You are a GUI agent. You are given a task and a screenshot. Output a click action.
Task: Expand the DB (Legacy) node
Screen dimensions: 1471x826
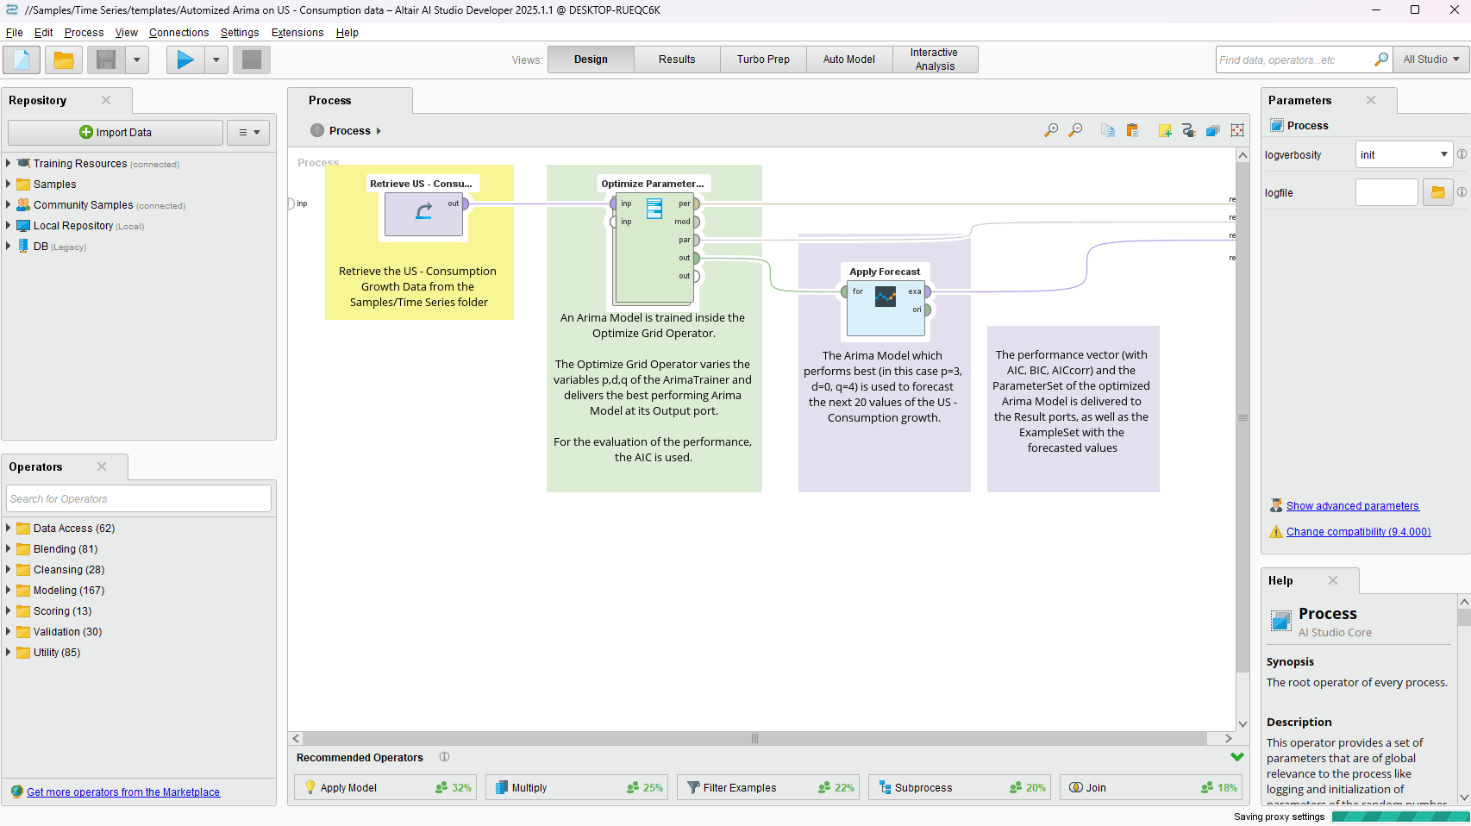9,246
